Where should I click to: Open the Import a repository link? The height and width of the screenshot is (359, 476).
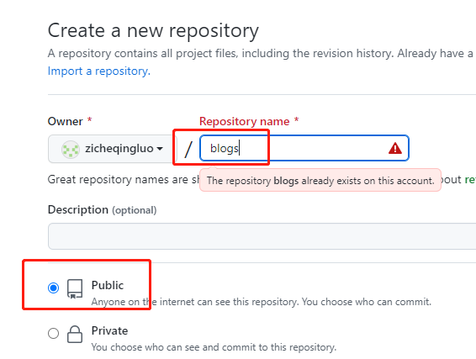[x=99, y=71]
